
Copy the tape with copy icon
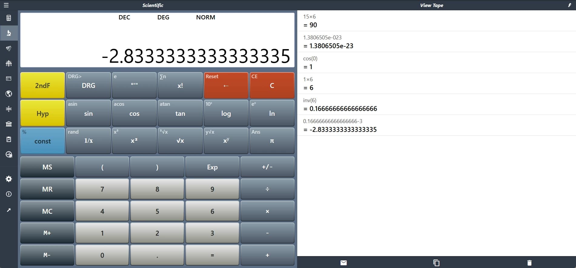point(436,263)
